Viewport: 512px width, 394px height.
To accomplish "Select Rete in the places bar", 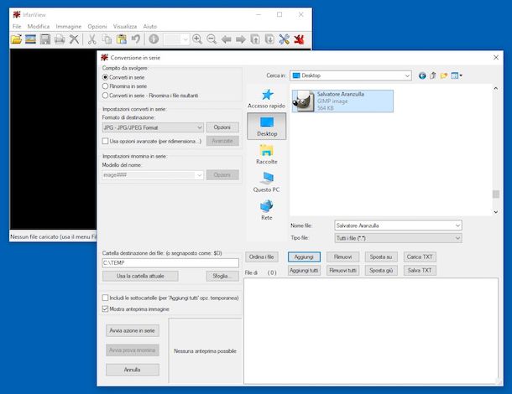I will coord(266,210).
